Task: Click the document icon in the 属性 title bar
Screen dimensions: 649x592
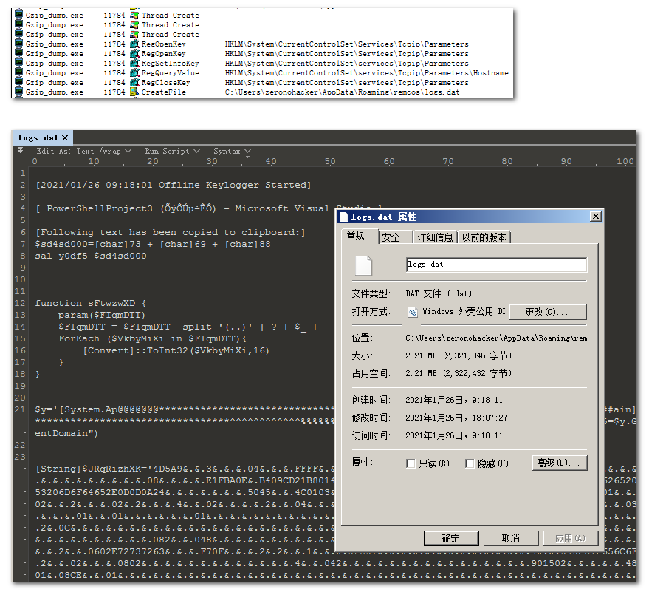Action: [x=343, y=217]
